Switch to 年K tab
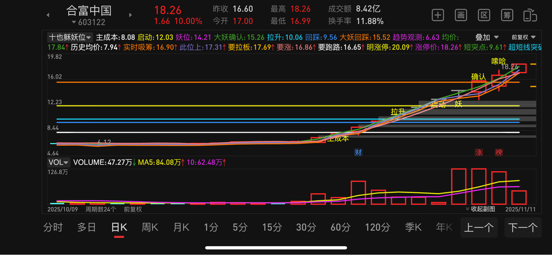The width and height of the screenshot is (552, 255). [444, 227]
